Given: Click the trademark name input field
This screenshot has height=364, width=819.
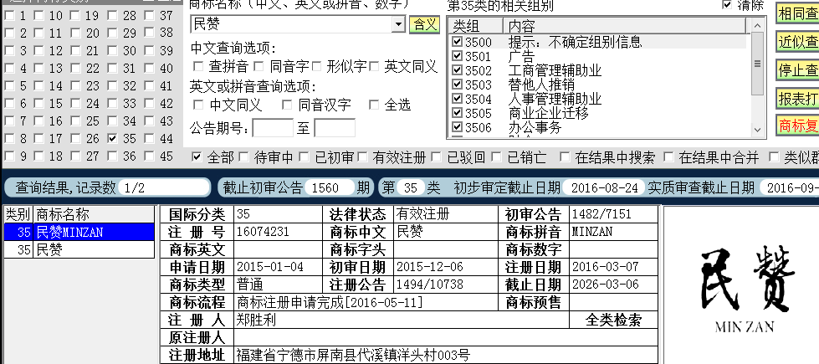Looking at the screenshot, I should coord(291,24).
